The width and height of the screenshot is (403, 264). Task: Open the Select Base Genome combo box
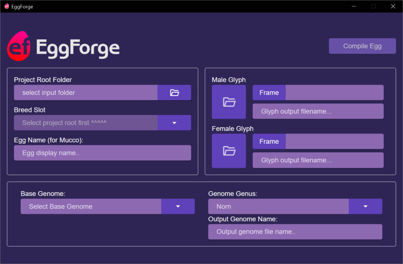tap(91, 206)
